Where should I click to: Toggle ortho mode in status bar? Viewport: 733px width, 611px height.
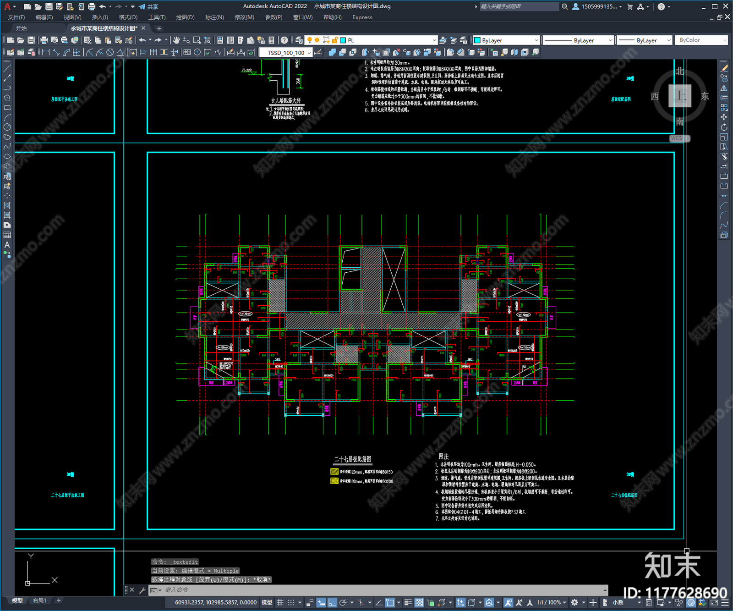pos(332,602)
